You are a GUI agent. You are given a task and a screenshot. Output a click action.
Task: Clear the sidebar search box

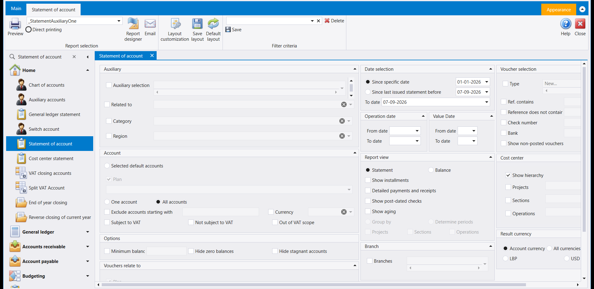[x=74, y=57]
